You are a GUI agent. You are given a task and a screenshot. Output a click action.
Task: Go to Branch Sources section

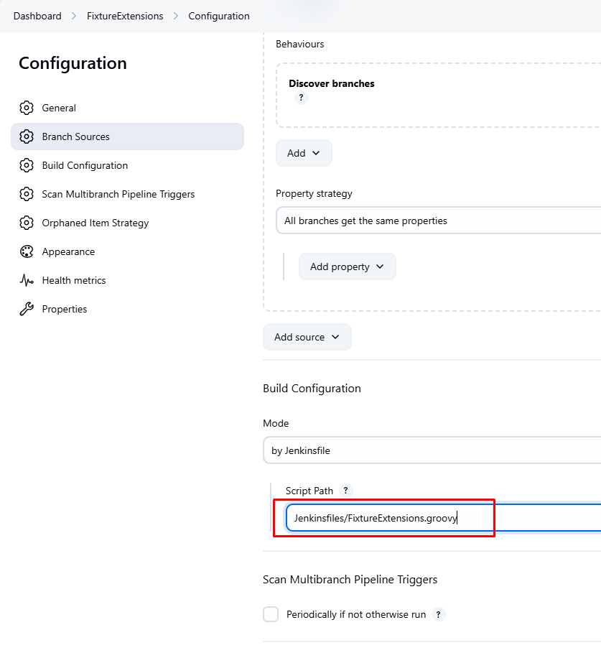(x=75, y=136)
